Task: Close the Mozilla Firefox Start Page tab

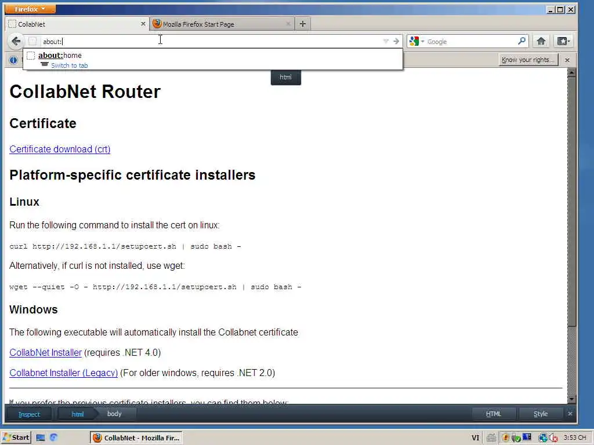Action: [x=288, y=24]
